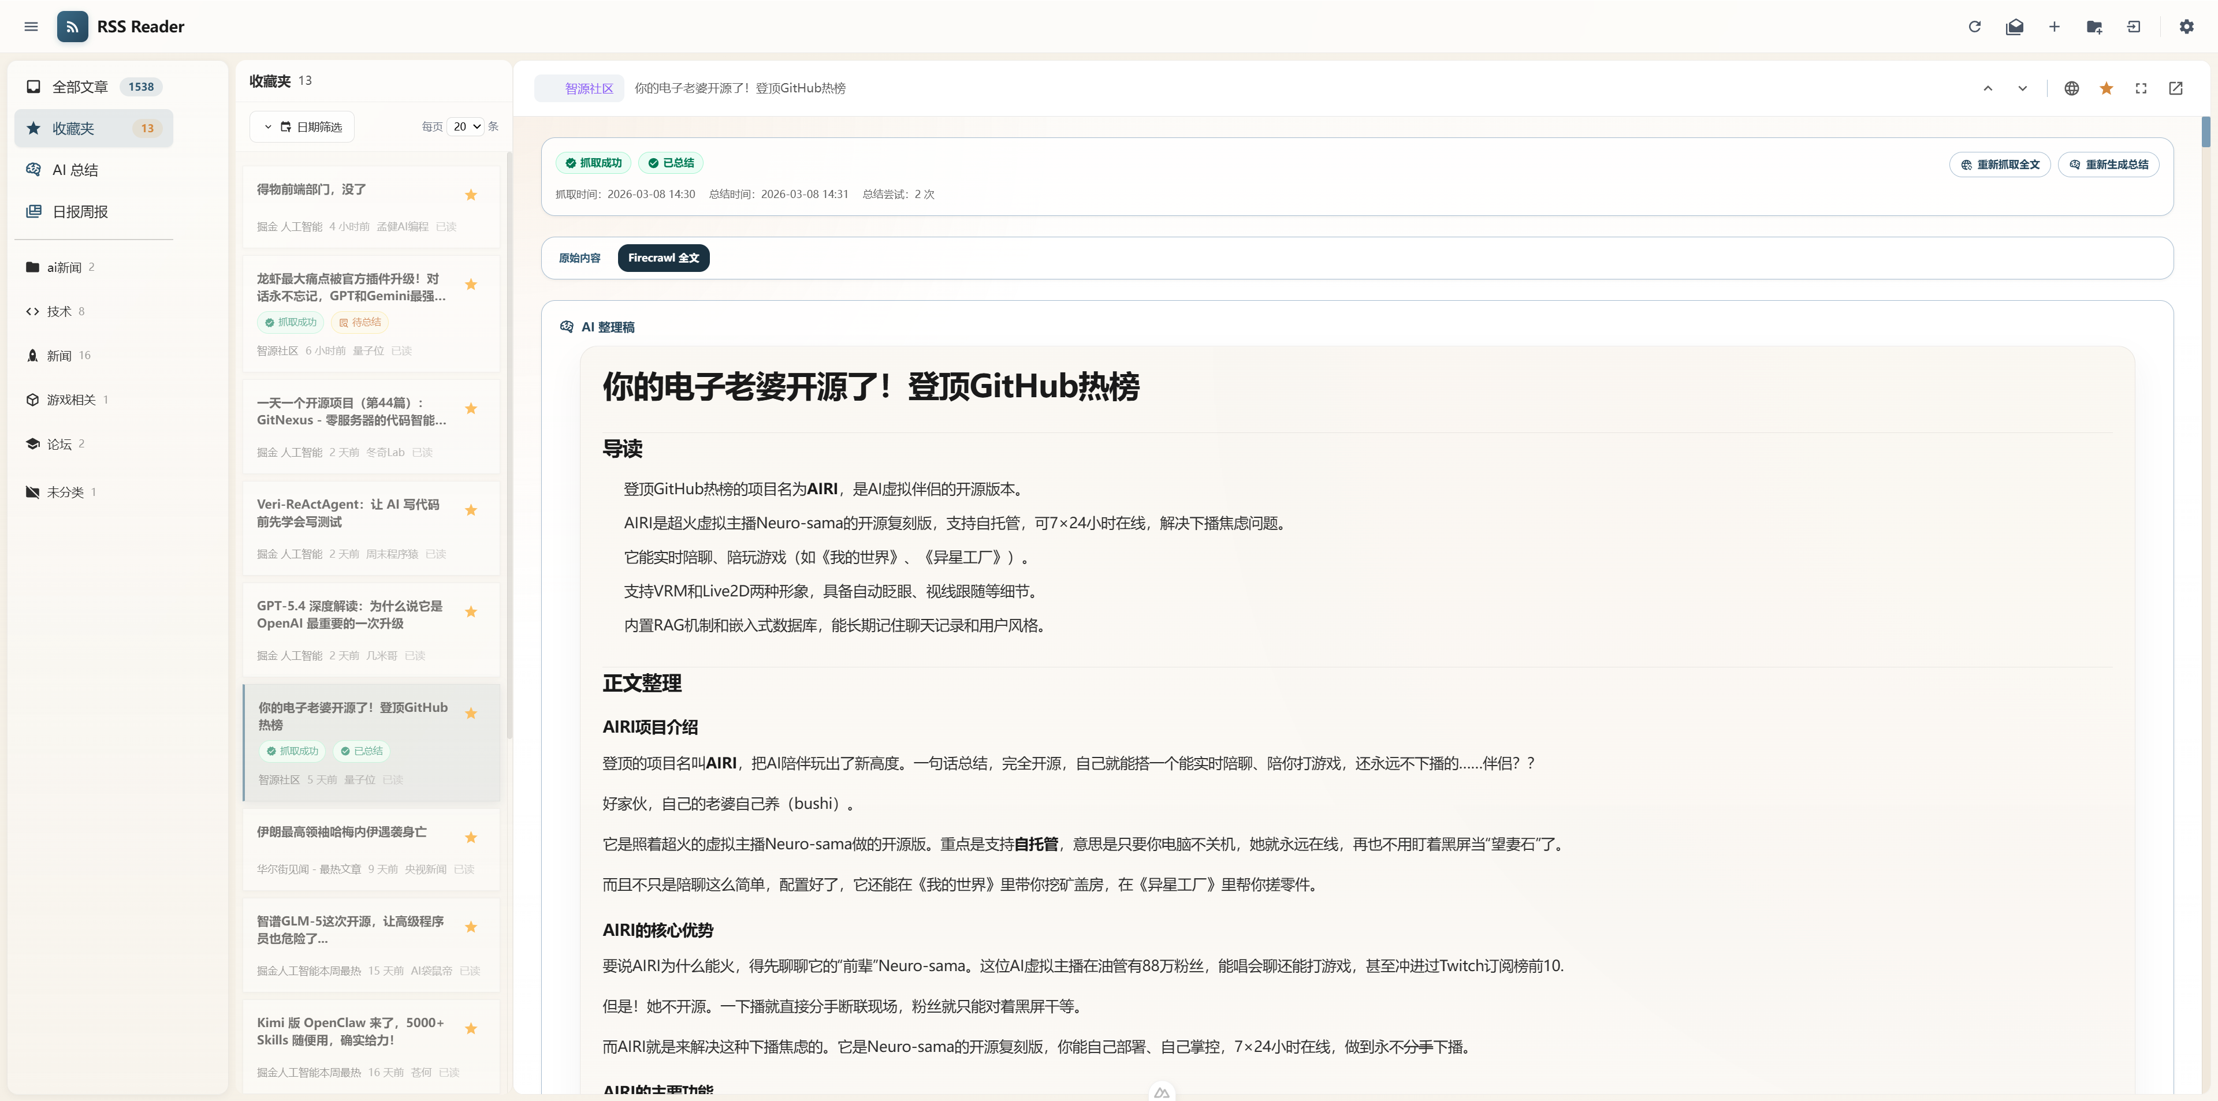This screenshot has width=2218, height=1101.
Task: Unstar the Kimi 版 OpenClaw article
Action: point(471,1028)
